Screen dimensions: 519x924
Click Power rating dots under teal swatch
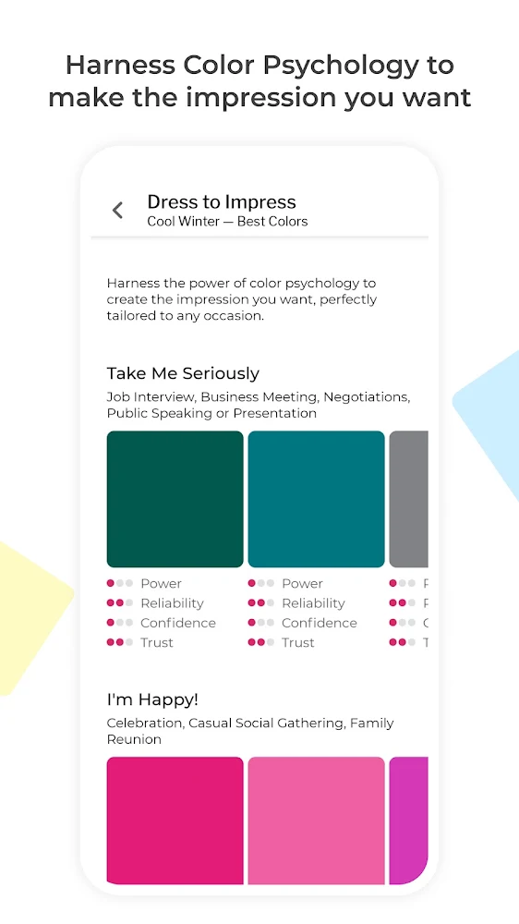tap(261, 583)
